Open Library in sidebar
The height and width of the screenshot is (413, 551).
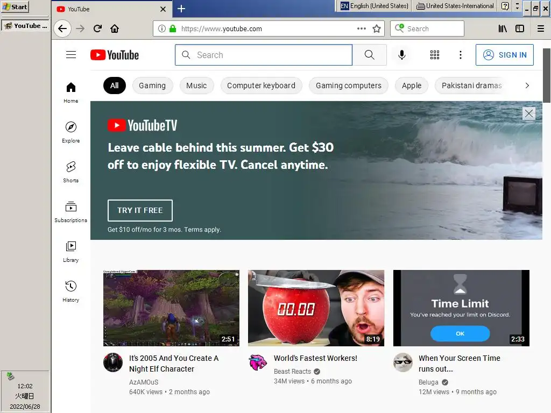click(x=71, y=252)
